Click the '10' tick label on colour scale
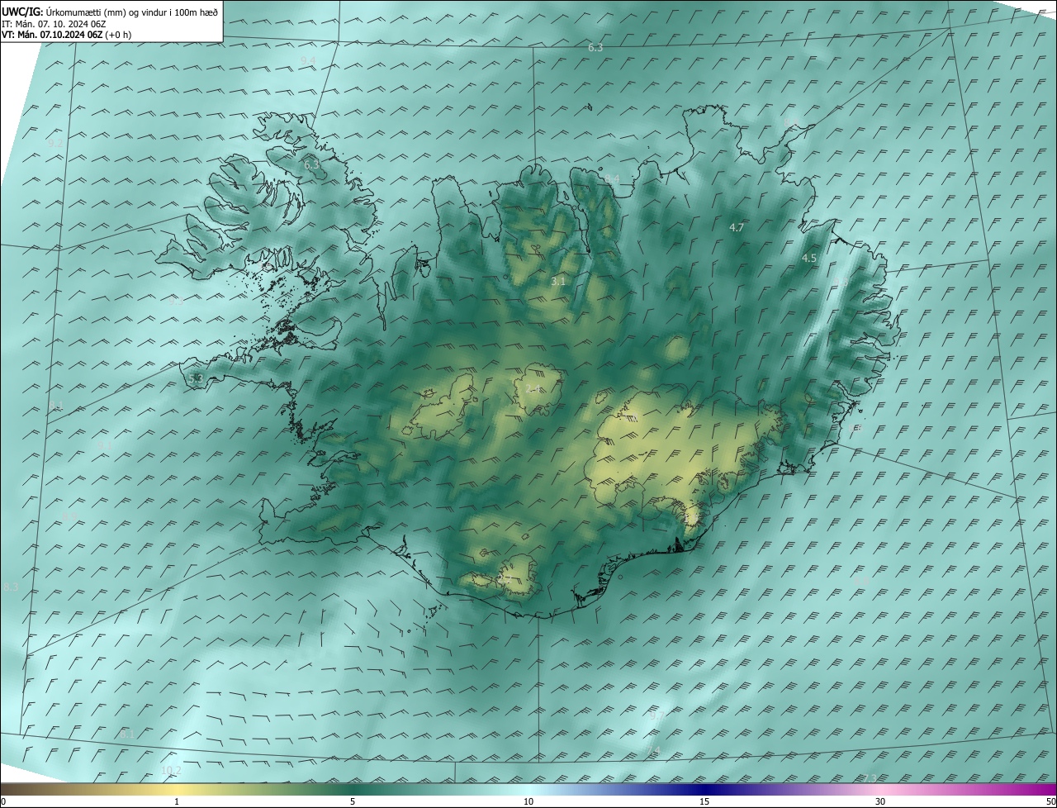Screen dimensions: 1057x808 click(528, 801)
